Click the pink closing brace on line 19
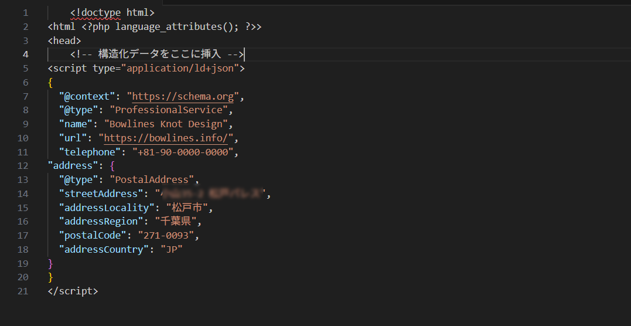 pos(50,263)
